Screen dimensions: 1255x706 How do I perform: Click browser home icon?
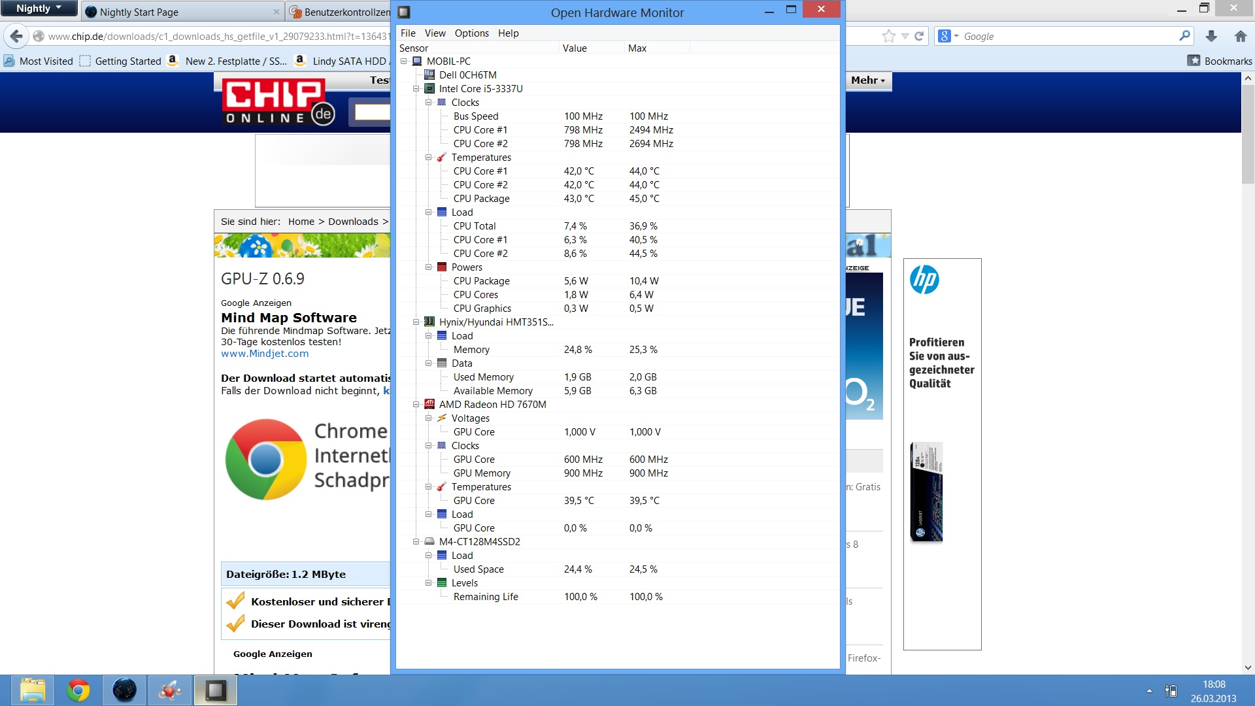coord(1240,37)
